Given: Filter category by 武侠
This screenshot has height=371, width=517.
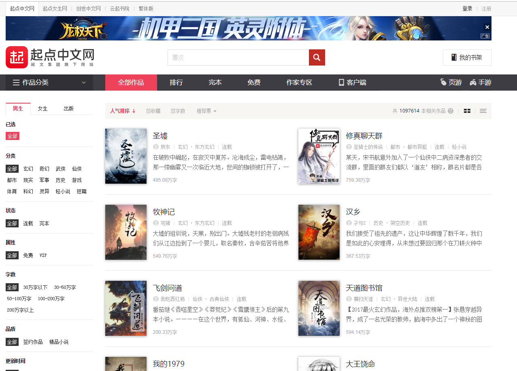Looking at the screenshot, I should click(x=61, y=169).
